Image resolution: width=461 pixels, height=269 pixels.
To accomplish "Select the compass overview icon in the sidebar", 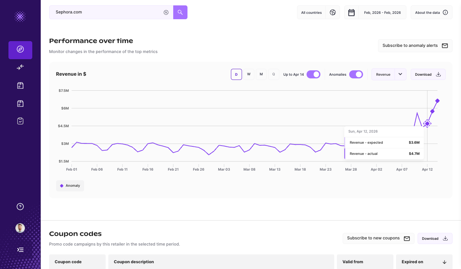I will [20, 50].
